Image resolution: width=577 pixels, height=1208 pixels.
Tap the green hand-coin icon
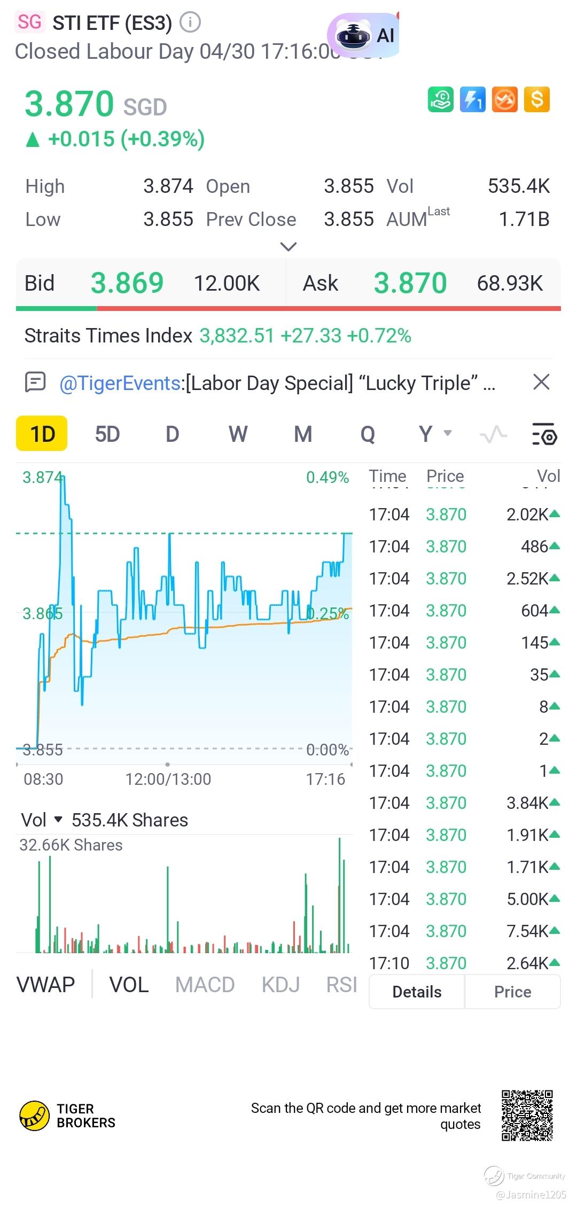440,99
